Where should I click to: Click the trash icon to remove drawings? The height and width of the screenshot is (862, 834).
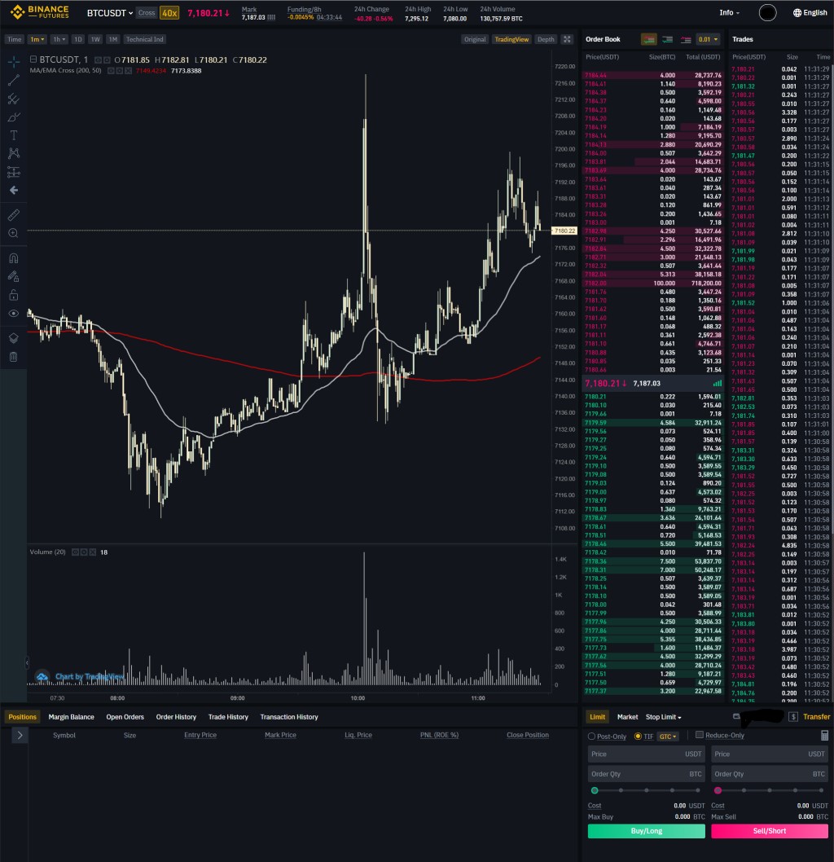coord(13,355)
